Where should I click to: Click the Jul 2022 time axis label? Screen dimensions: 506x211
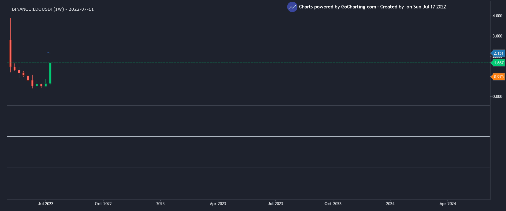[x=46, y=204]
